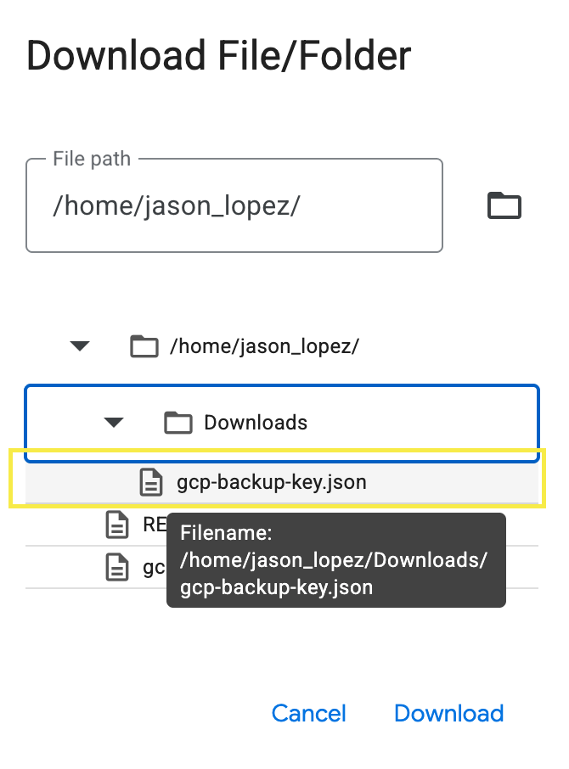Click the File path field label
Screen dimensions: 569x769
tap(92, 160)
